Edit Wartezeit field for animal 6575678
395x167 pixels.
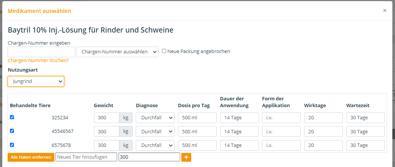click(365, 145)
